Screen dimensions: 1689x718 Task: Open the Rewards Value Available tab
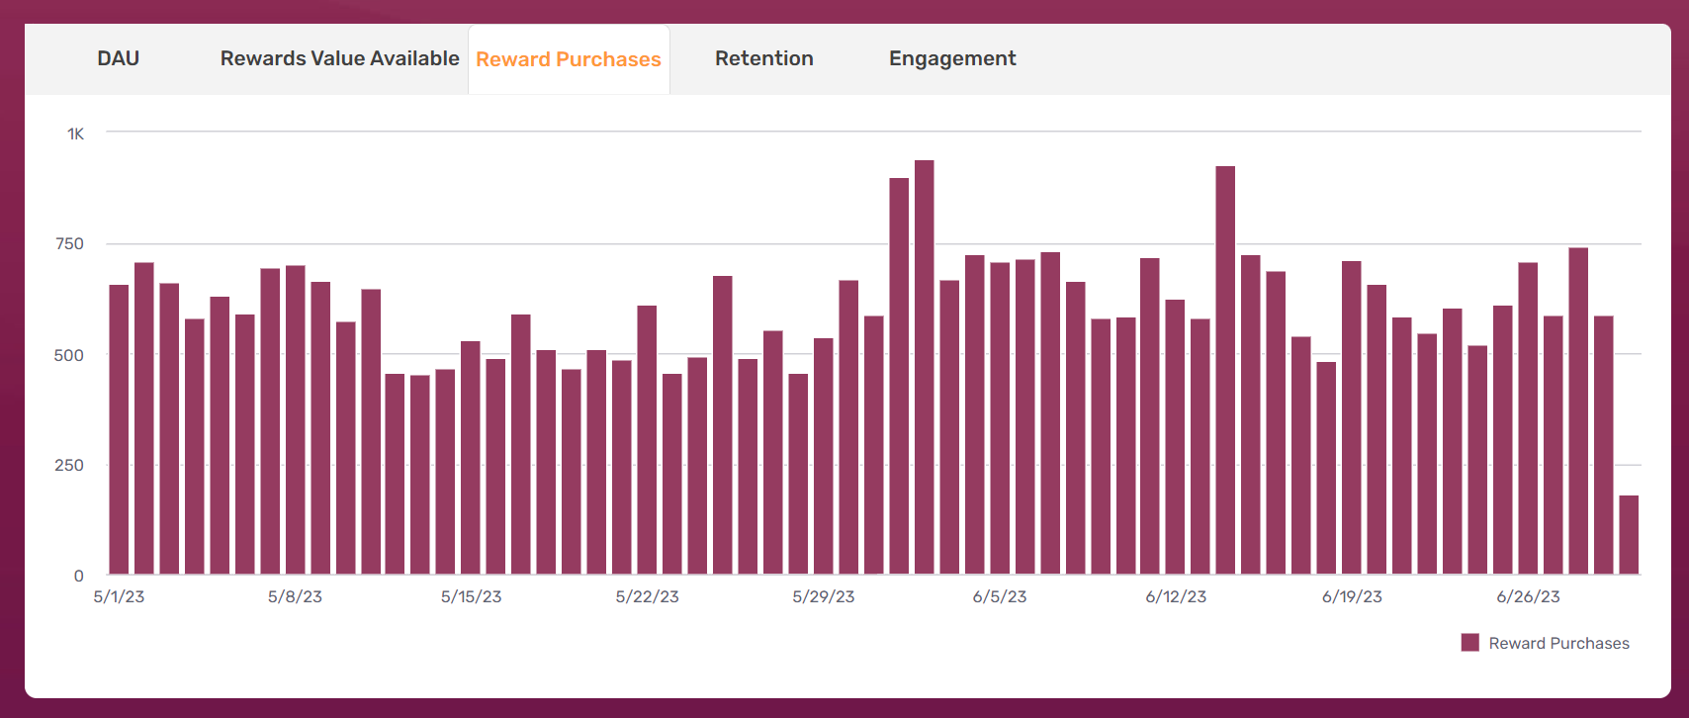(x=339, y=58)
